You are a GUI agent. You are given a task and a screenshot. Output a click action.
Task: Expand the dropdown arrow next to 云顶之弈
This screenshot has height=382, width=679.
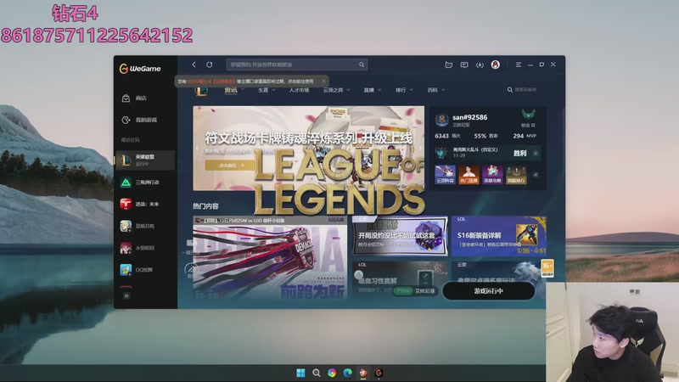click(348, 90)
